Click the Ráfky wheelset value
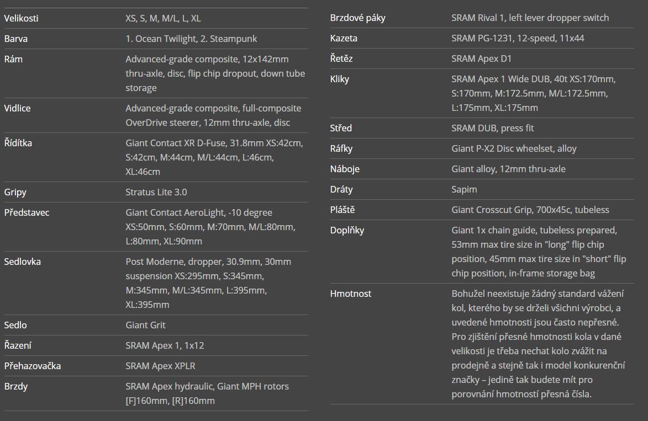 point(514,148)
